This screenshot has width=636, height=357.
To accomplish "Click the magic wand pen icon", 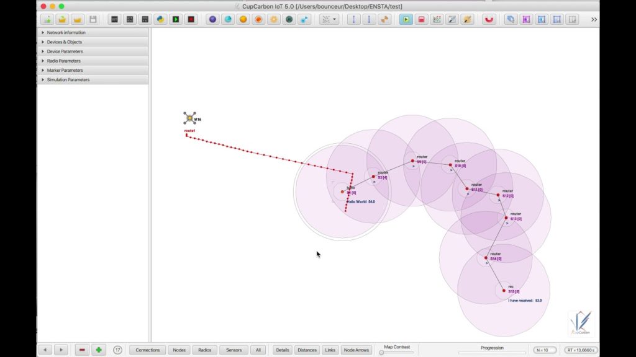I will 452,19.
